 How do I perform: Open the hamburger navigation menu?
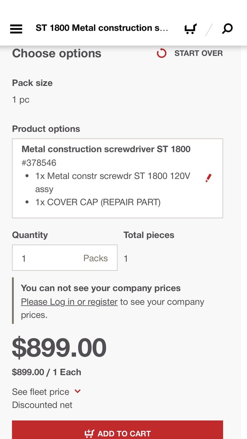[16, 29]
